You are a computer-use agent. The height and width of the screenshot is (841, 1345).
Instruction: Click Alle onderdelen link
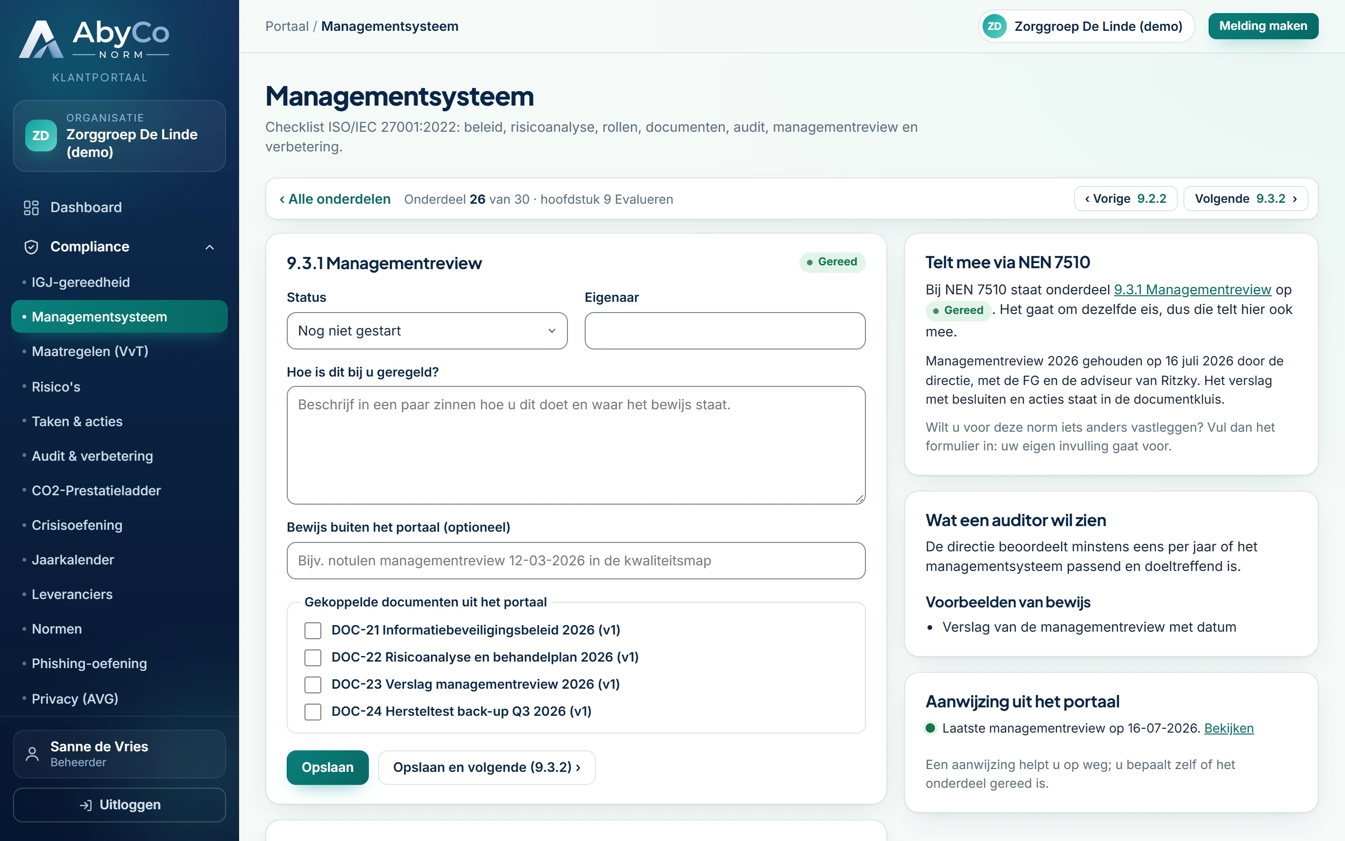[x=335, y=199]
